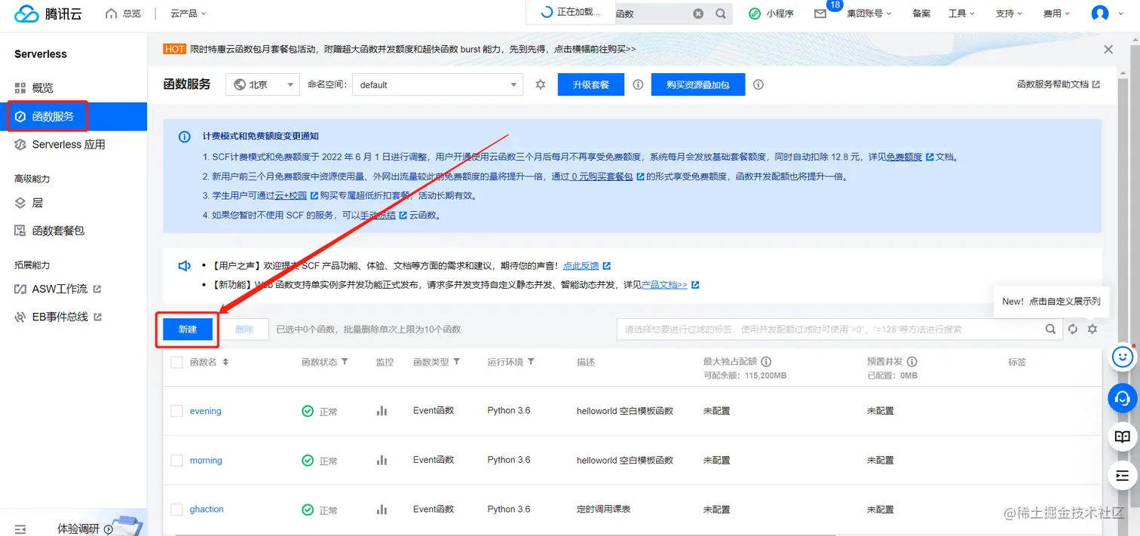Open the documentation book floating button
Screen dimensions: 1140x536
(x=1122, y=436)
